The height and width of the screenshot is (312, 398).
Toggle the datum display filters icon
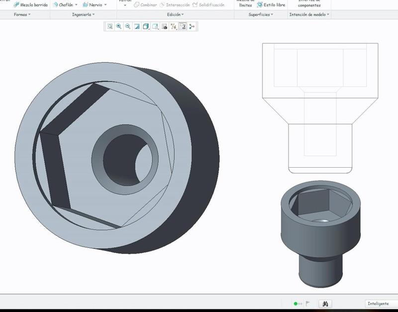(x=174, y=26)
